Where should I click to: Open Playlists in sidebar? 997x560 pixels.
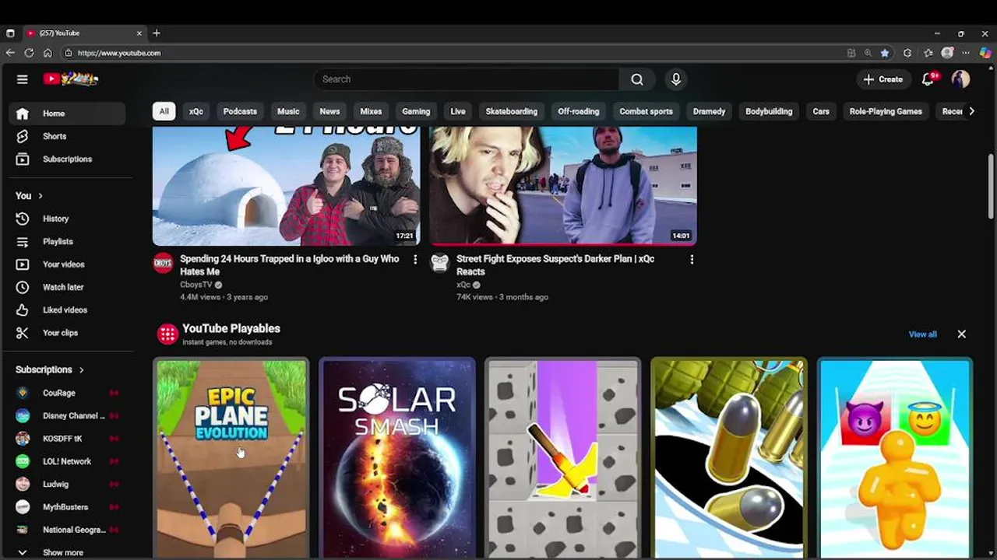(67, 241)
